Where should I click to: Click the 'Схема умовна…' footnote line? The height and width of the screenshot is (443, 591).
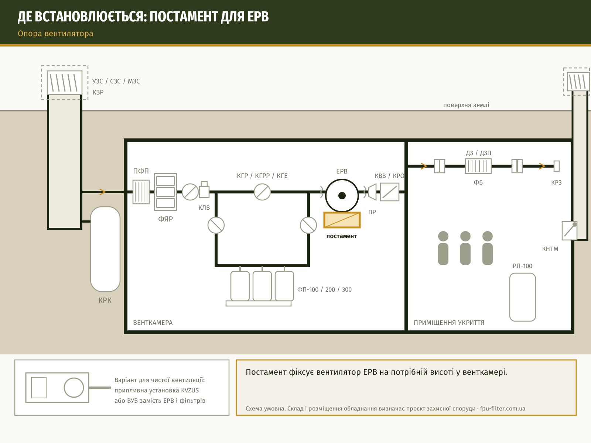coord(385,409)
